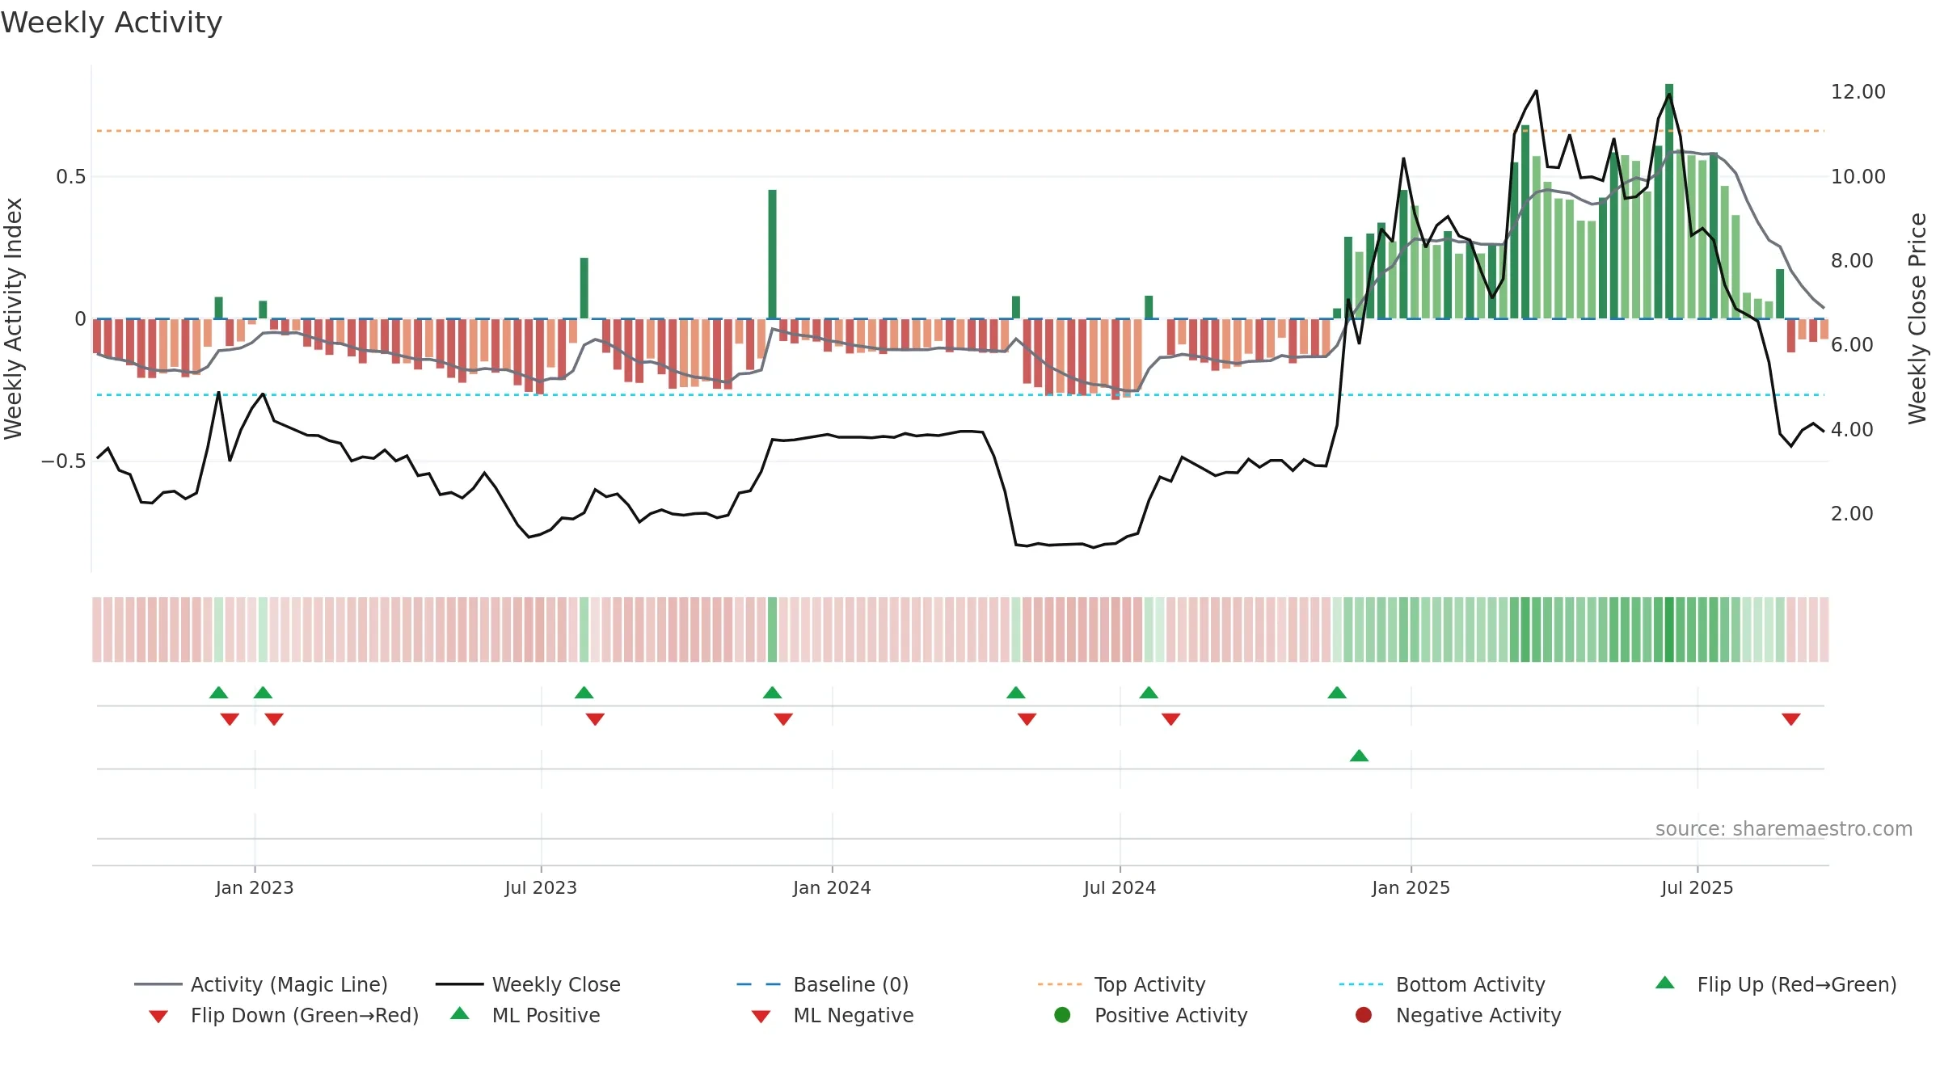Select the flip-down marker near Sep 2025

click(1791, 719)
